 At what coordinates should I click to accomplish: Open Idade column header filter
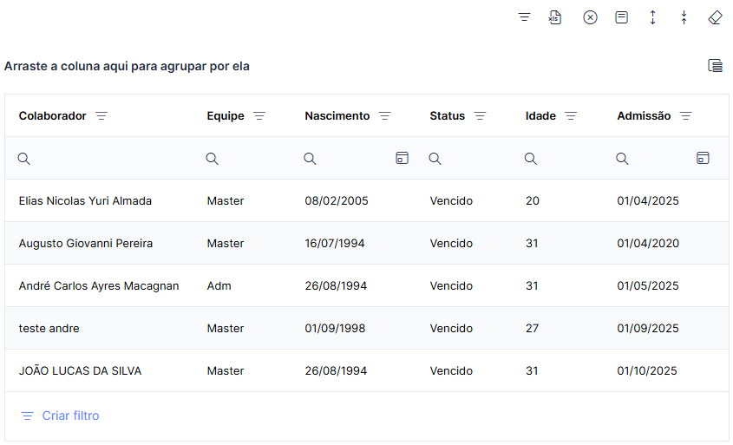point(571,116)
